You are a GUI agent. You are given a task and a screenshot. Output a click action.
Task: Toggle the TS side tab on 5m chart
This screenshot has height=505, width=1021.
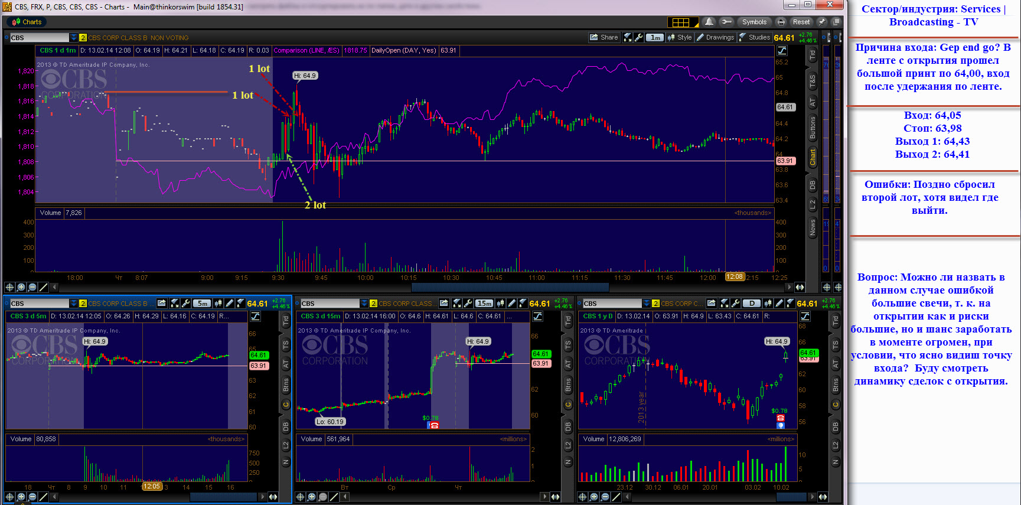(286, 345)
